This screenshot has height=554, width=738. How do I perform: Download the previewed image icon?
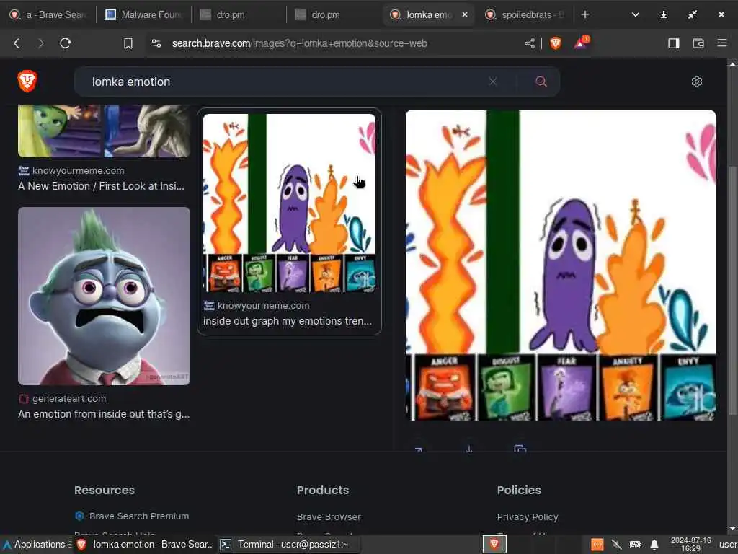click(x=468, y=449)
